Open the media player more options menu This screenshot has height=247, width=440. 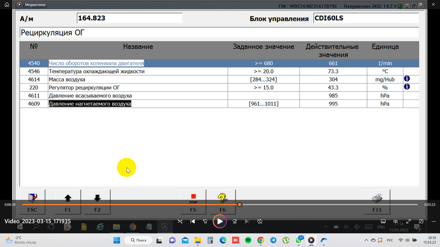434,221
